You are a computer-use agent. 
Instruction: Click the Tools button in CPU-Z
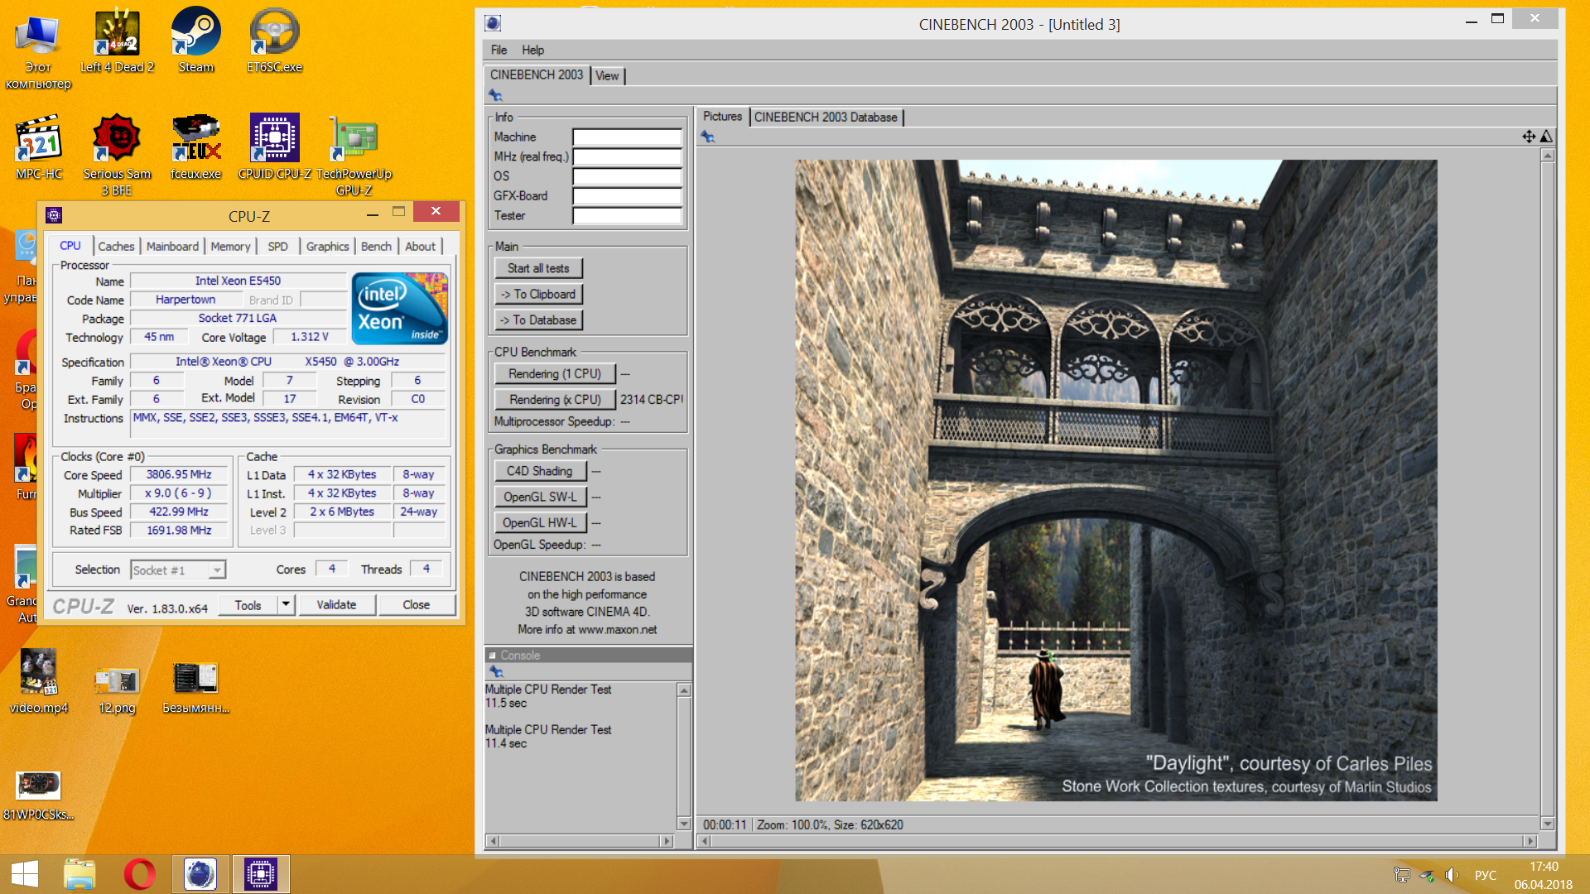click(248, 605)
